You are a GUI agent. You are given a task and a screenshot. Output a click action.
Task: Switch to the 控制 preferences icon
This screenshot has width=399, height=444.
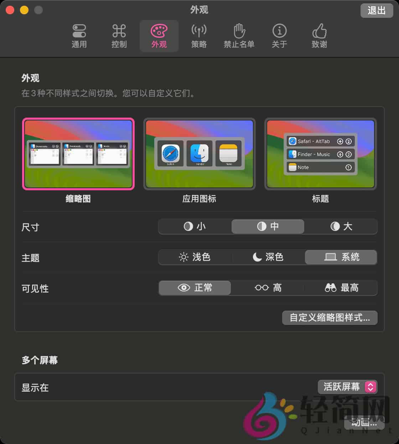(119, 36)
